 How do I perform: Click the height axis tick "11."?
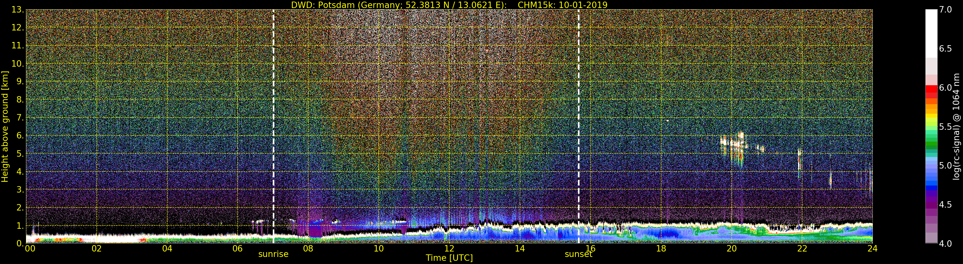(17, 45)
